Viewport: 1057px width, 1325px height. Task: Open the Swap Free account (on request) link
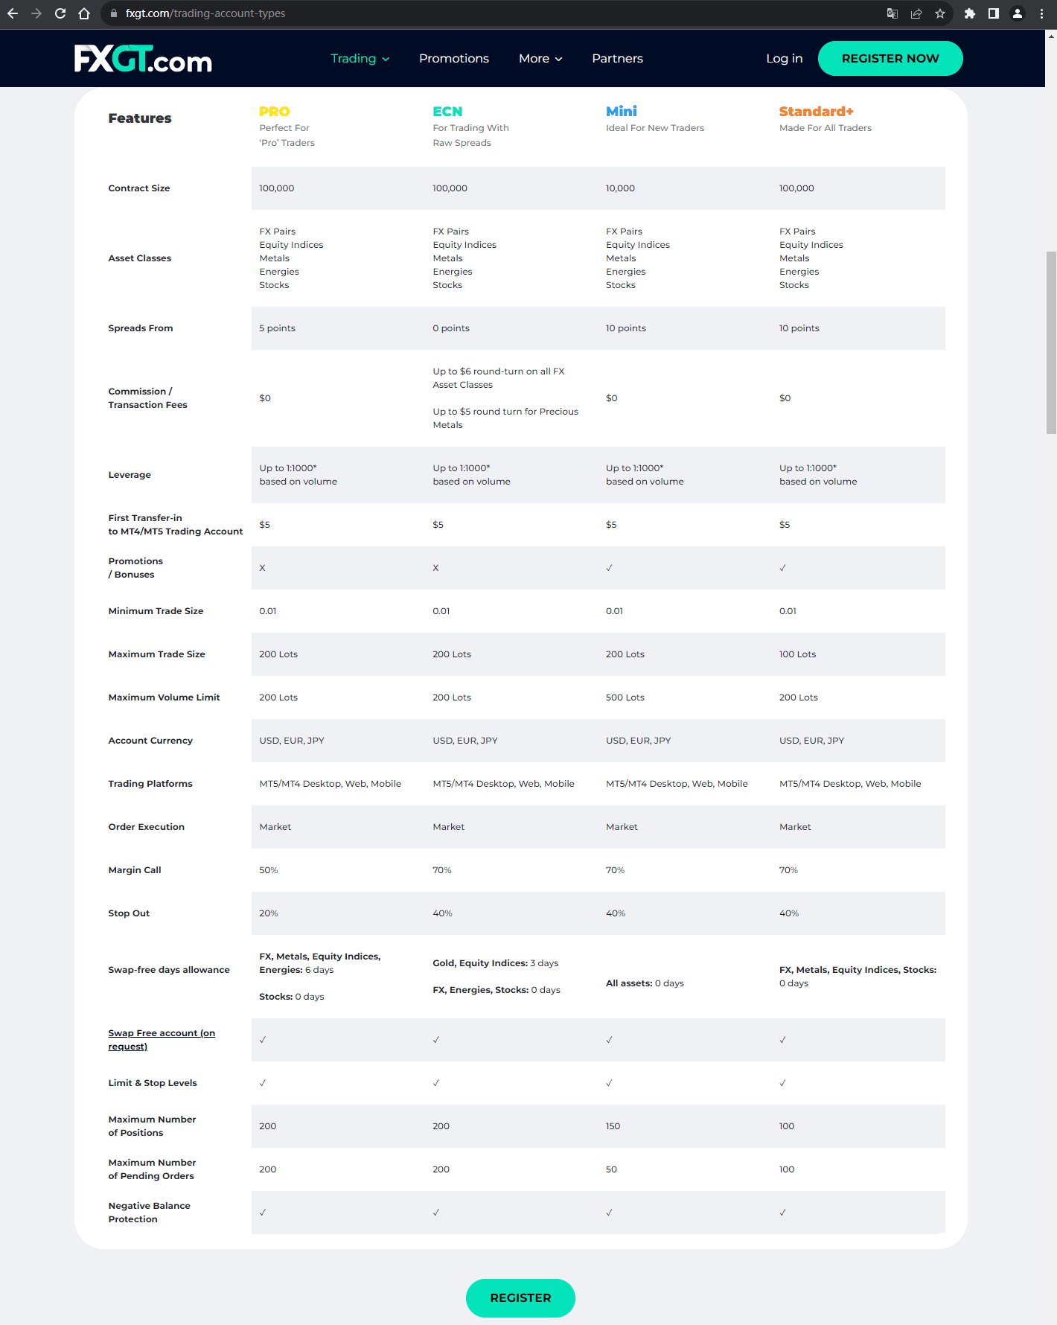point(162,1040)
